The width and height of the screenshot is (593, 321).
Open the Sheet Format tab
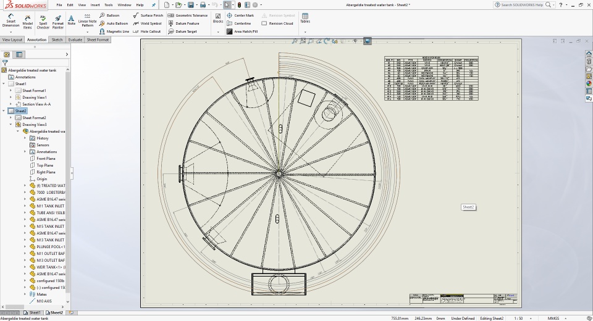[98, 40]
